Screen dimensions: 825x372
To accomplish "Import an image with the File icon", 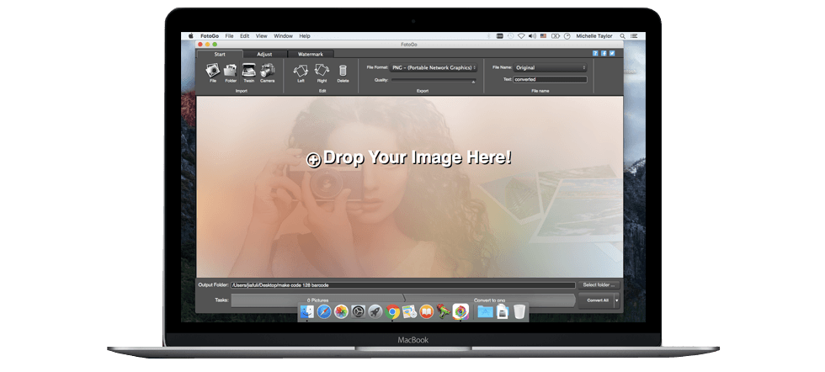I will [x=212, y=71].
